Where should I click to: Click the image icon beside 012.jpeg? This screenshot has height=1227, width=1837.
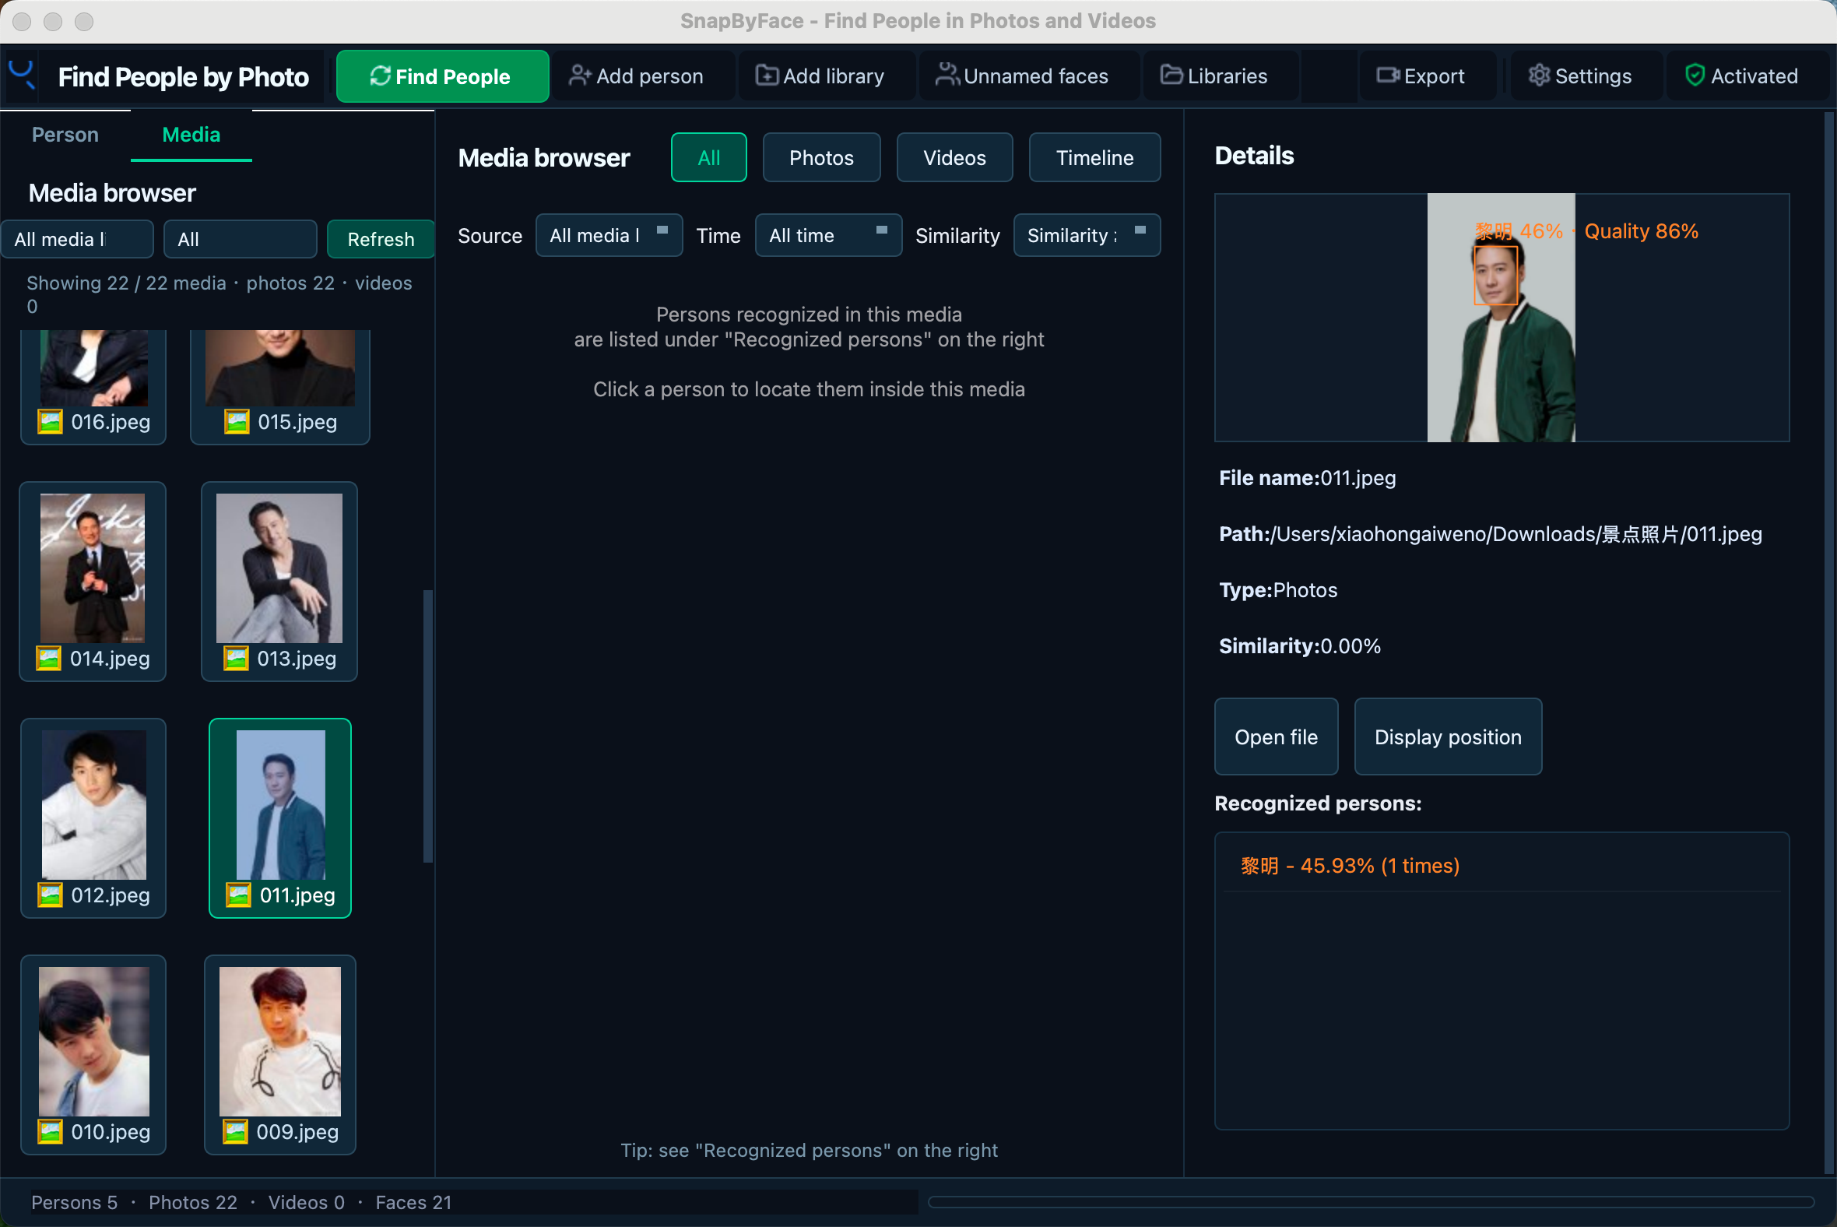click(50, 895)
